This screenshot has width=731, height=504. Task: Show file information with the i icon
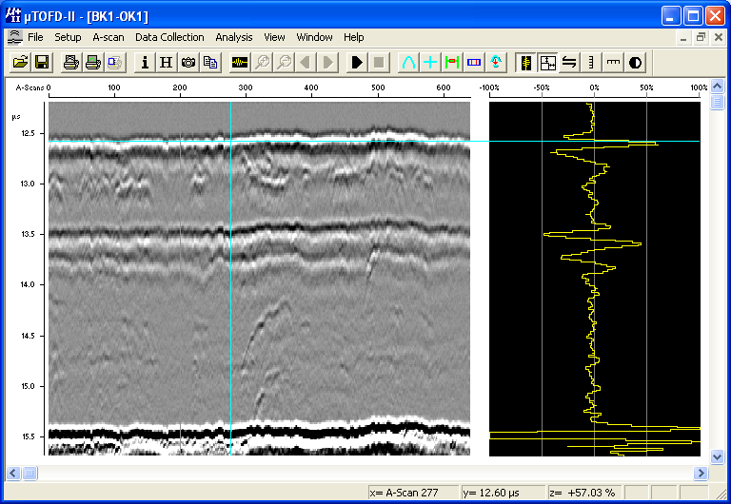(145, 63)
